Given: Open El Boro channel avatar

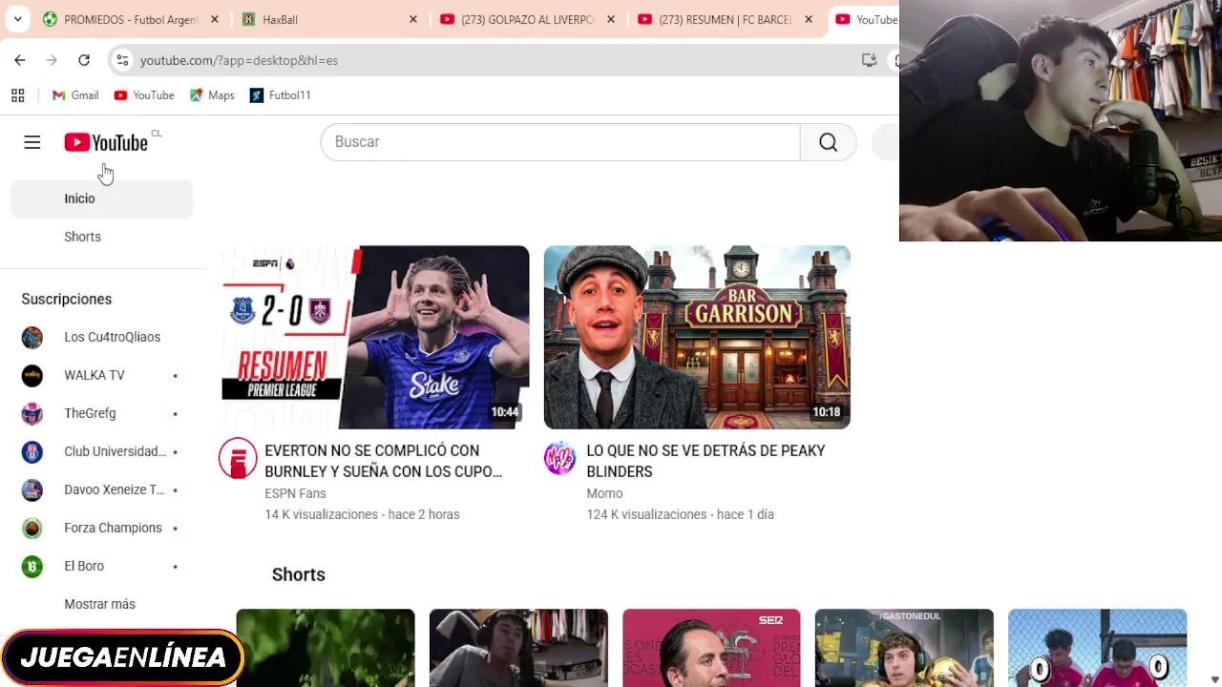Looking at the screenshot, I should tap(32, 566).
